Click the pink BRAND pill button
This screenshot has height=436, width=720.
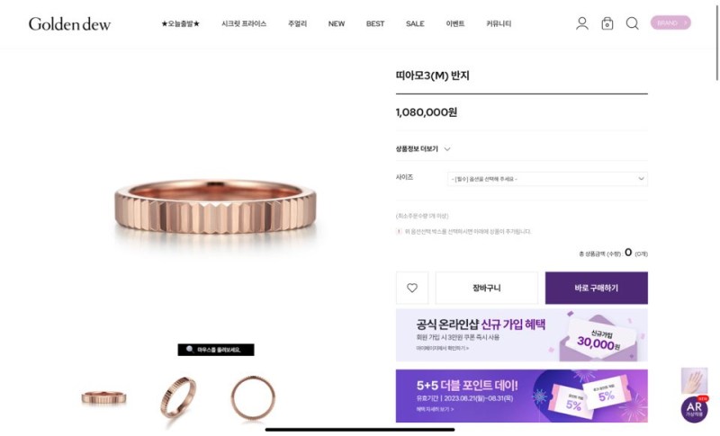[x=670, y=22]
